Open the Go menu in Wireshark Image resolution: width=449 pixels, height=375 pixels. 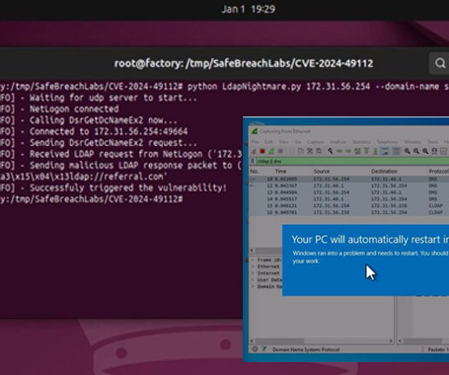point(298,142)
